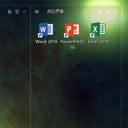Select the 办公开发 fence title
This screenshot has width=128, height=128.
click(55, 12)
